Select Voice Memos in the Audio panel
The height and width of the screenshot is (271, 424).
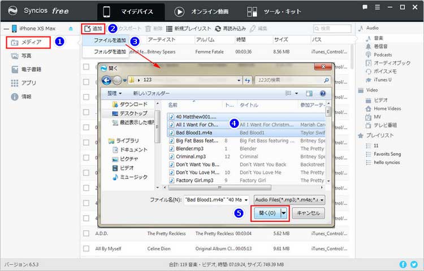pos(381,72)
